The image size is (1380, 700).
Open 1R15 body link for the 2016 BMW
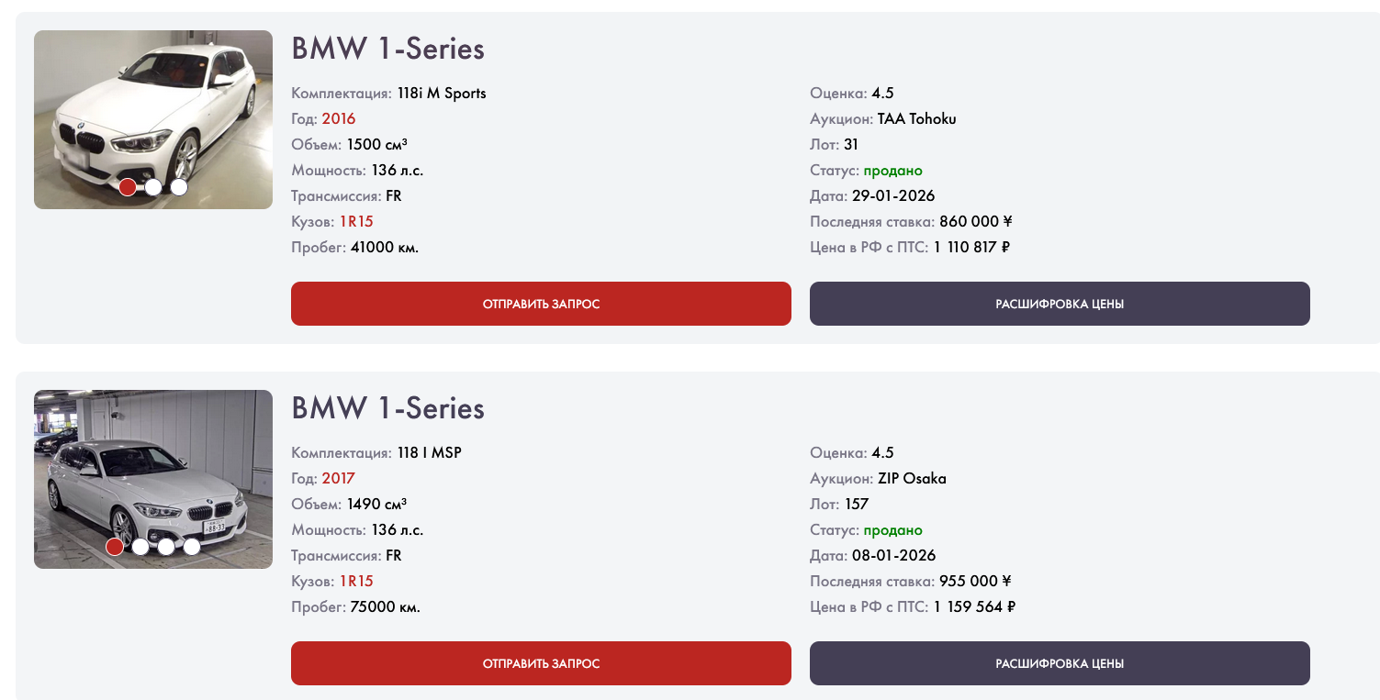tap(356, 221)
